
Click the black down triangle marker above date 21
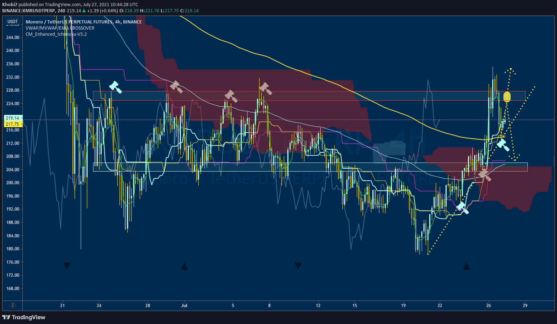tap(67, 266)
